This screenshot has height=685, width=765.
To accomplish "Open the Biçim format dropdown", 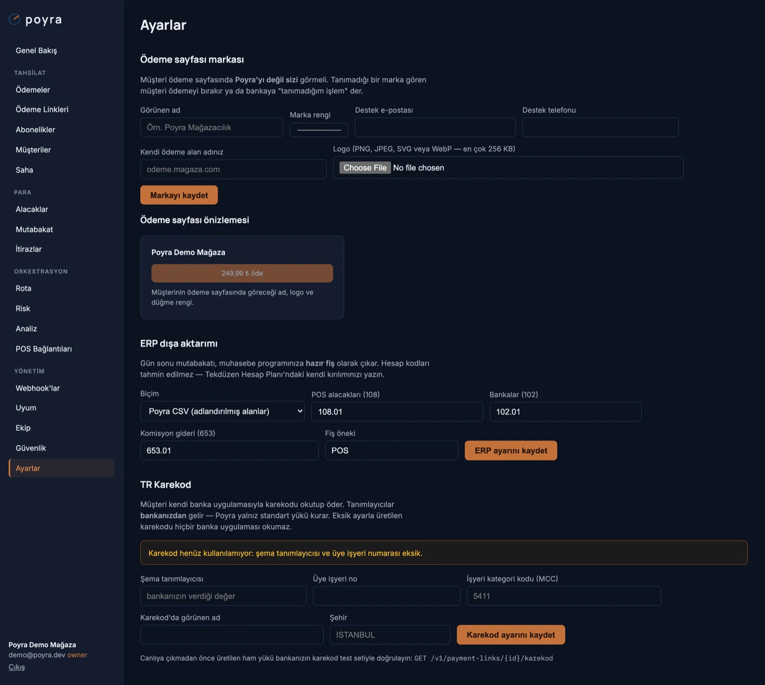I will pos(222,411).
